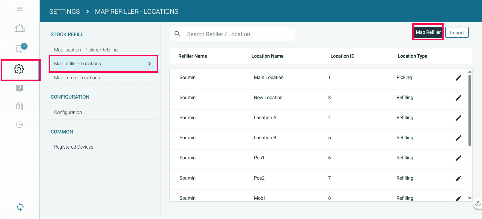This screenshot has height=219, width=482.
Task: Open Registered Devices
Action: (74, 147)
